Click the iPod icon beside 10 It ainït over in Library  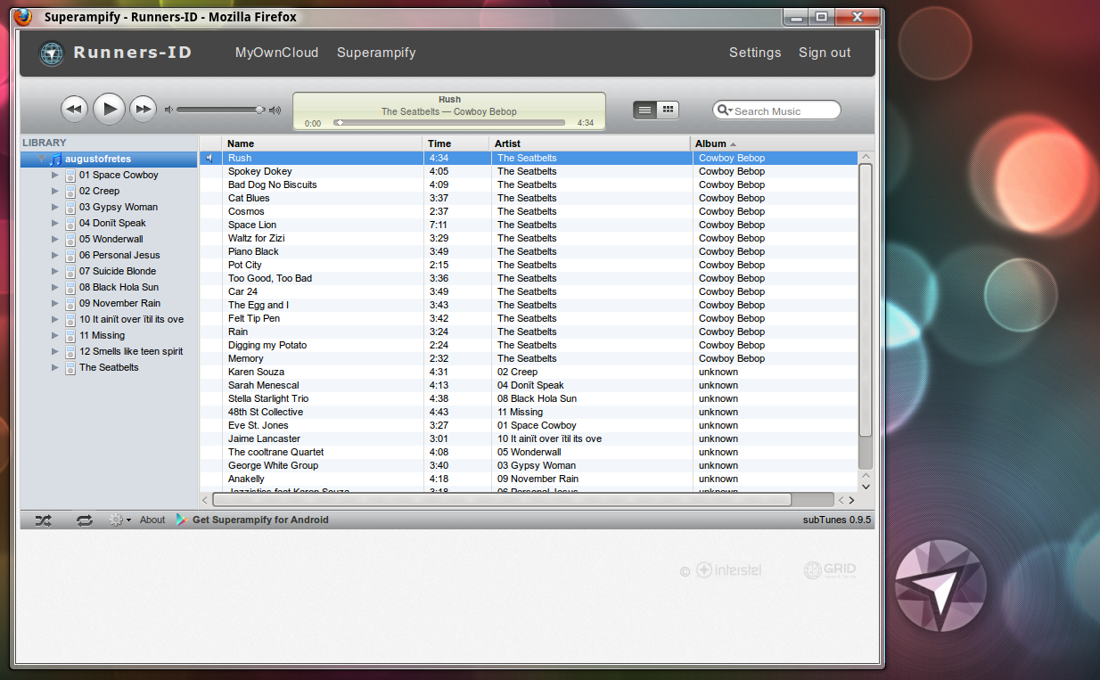coord(70,320)
